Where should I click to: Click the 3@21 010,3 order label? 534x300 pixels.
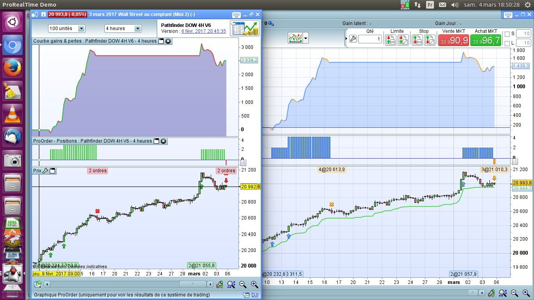(x=495, y=169)
